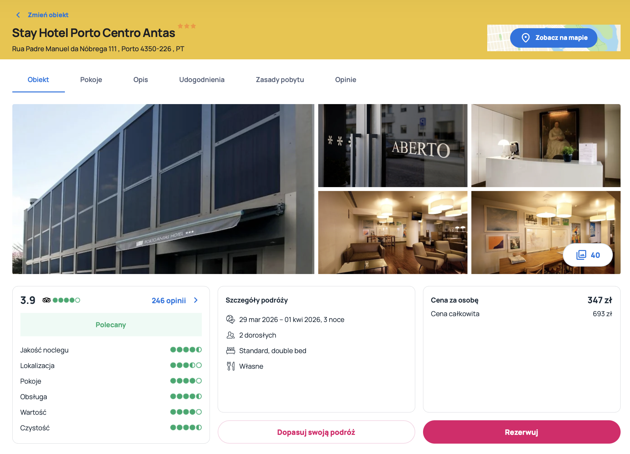This screenshot has height=454, width=630.
Task: Click the Zobacz na mapie button
Action: (x=553, y=38)
